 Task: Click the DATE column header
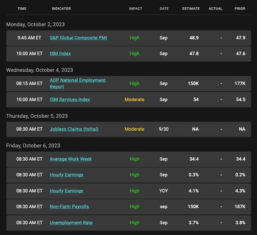coord(164,9)
